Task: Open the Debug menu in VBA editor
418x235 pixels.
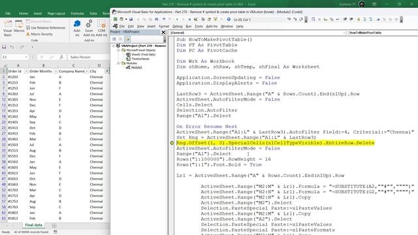Action: pos(177,26)
